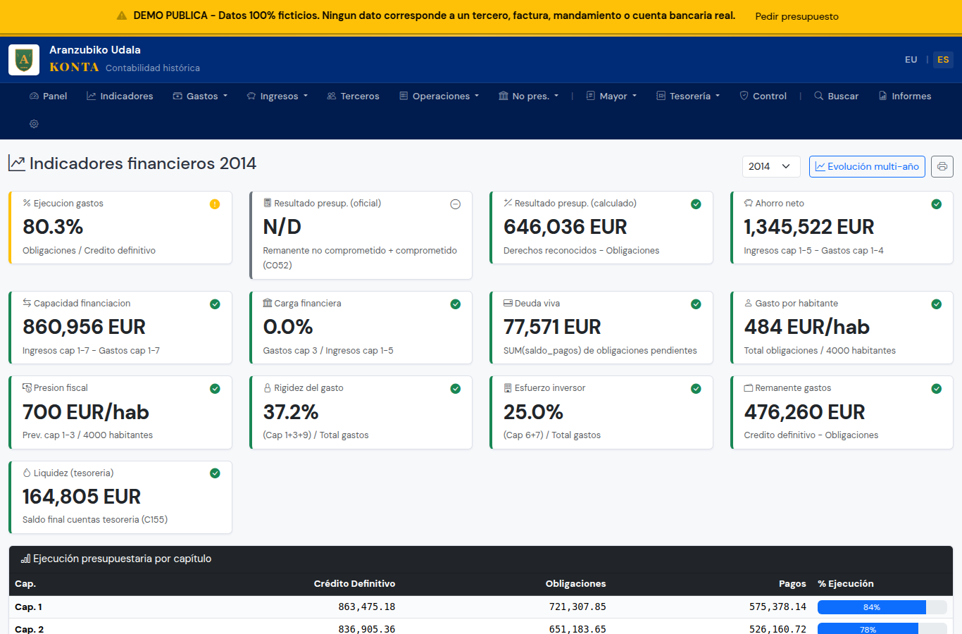Click the bank icon on Carga financiera
The width and height of the screenshot is (962, 634).
[x=268, y=304]
